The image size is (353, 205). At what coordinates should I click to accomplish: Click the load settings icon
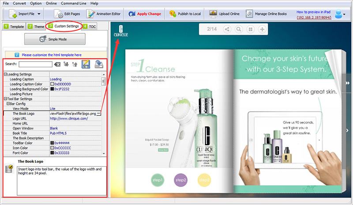[99, 64]
